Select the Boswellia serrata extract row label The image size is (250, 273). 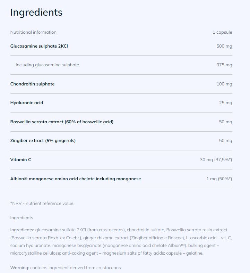pyautogui.click(x=62, y=122)
